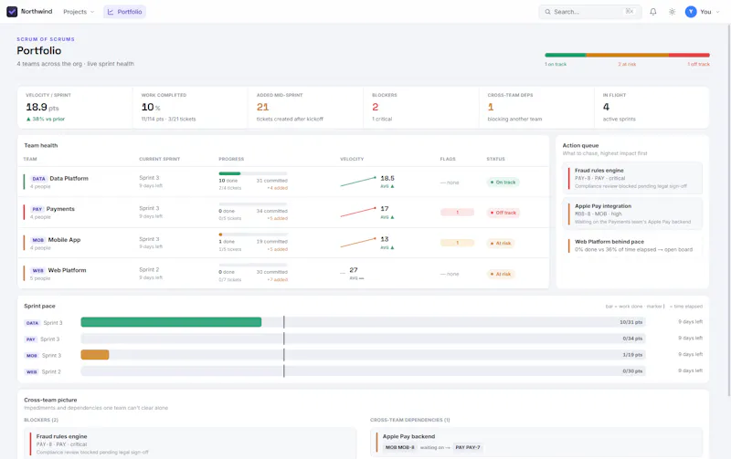Click the user avatar icon
The image size is (731, 459).
(691, 12)
